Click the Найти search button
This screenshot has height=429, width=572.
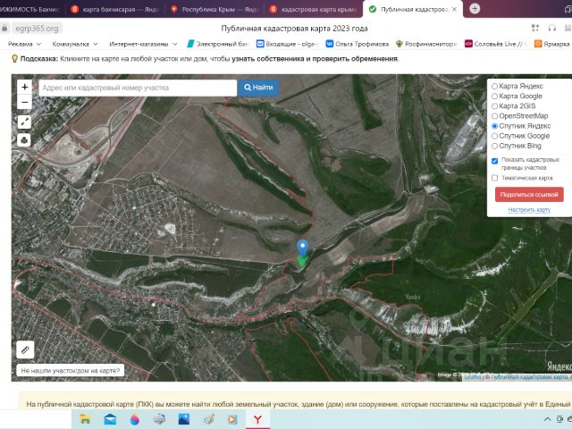tap(257, 88)
